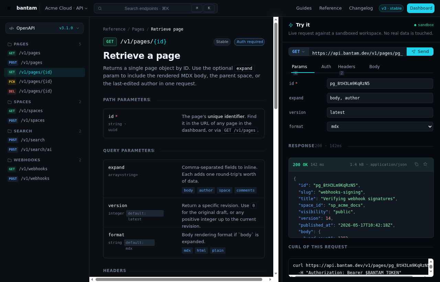Open the GET method dropdown in Try it

(298, 52)
